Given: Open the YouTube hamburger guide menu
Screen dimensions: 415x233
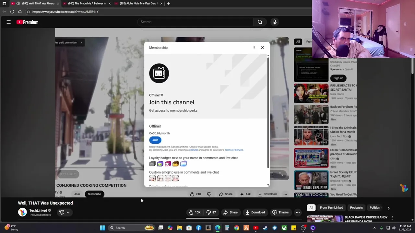Looking at the screenshot, I should point(9,22).
